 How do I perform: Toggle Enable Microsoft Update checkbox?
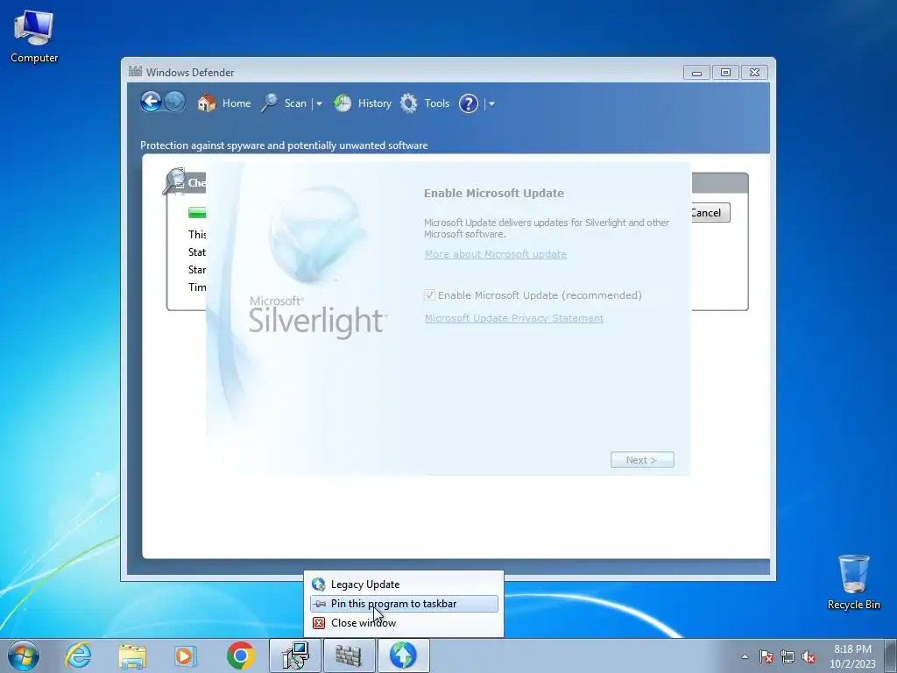[x=429, y=295]
